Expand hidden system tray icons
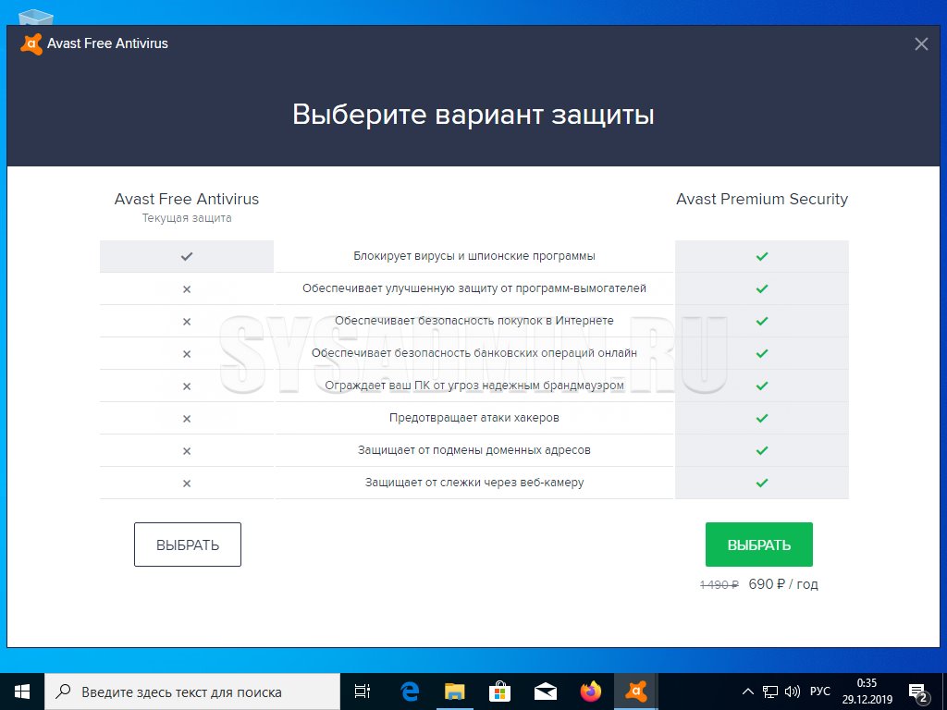947x710 pixels. point(748,692)
